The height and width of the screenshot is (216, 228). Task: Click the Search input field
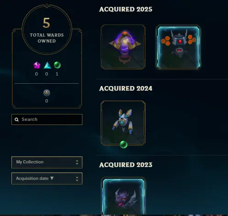tap(47, 119)
